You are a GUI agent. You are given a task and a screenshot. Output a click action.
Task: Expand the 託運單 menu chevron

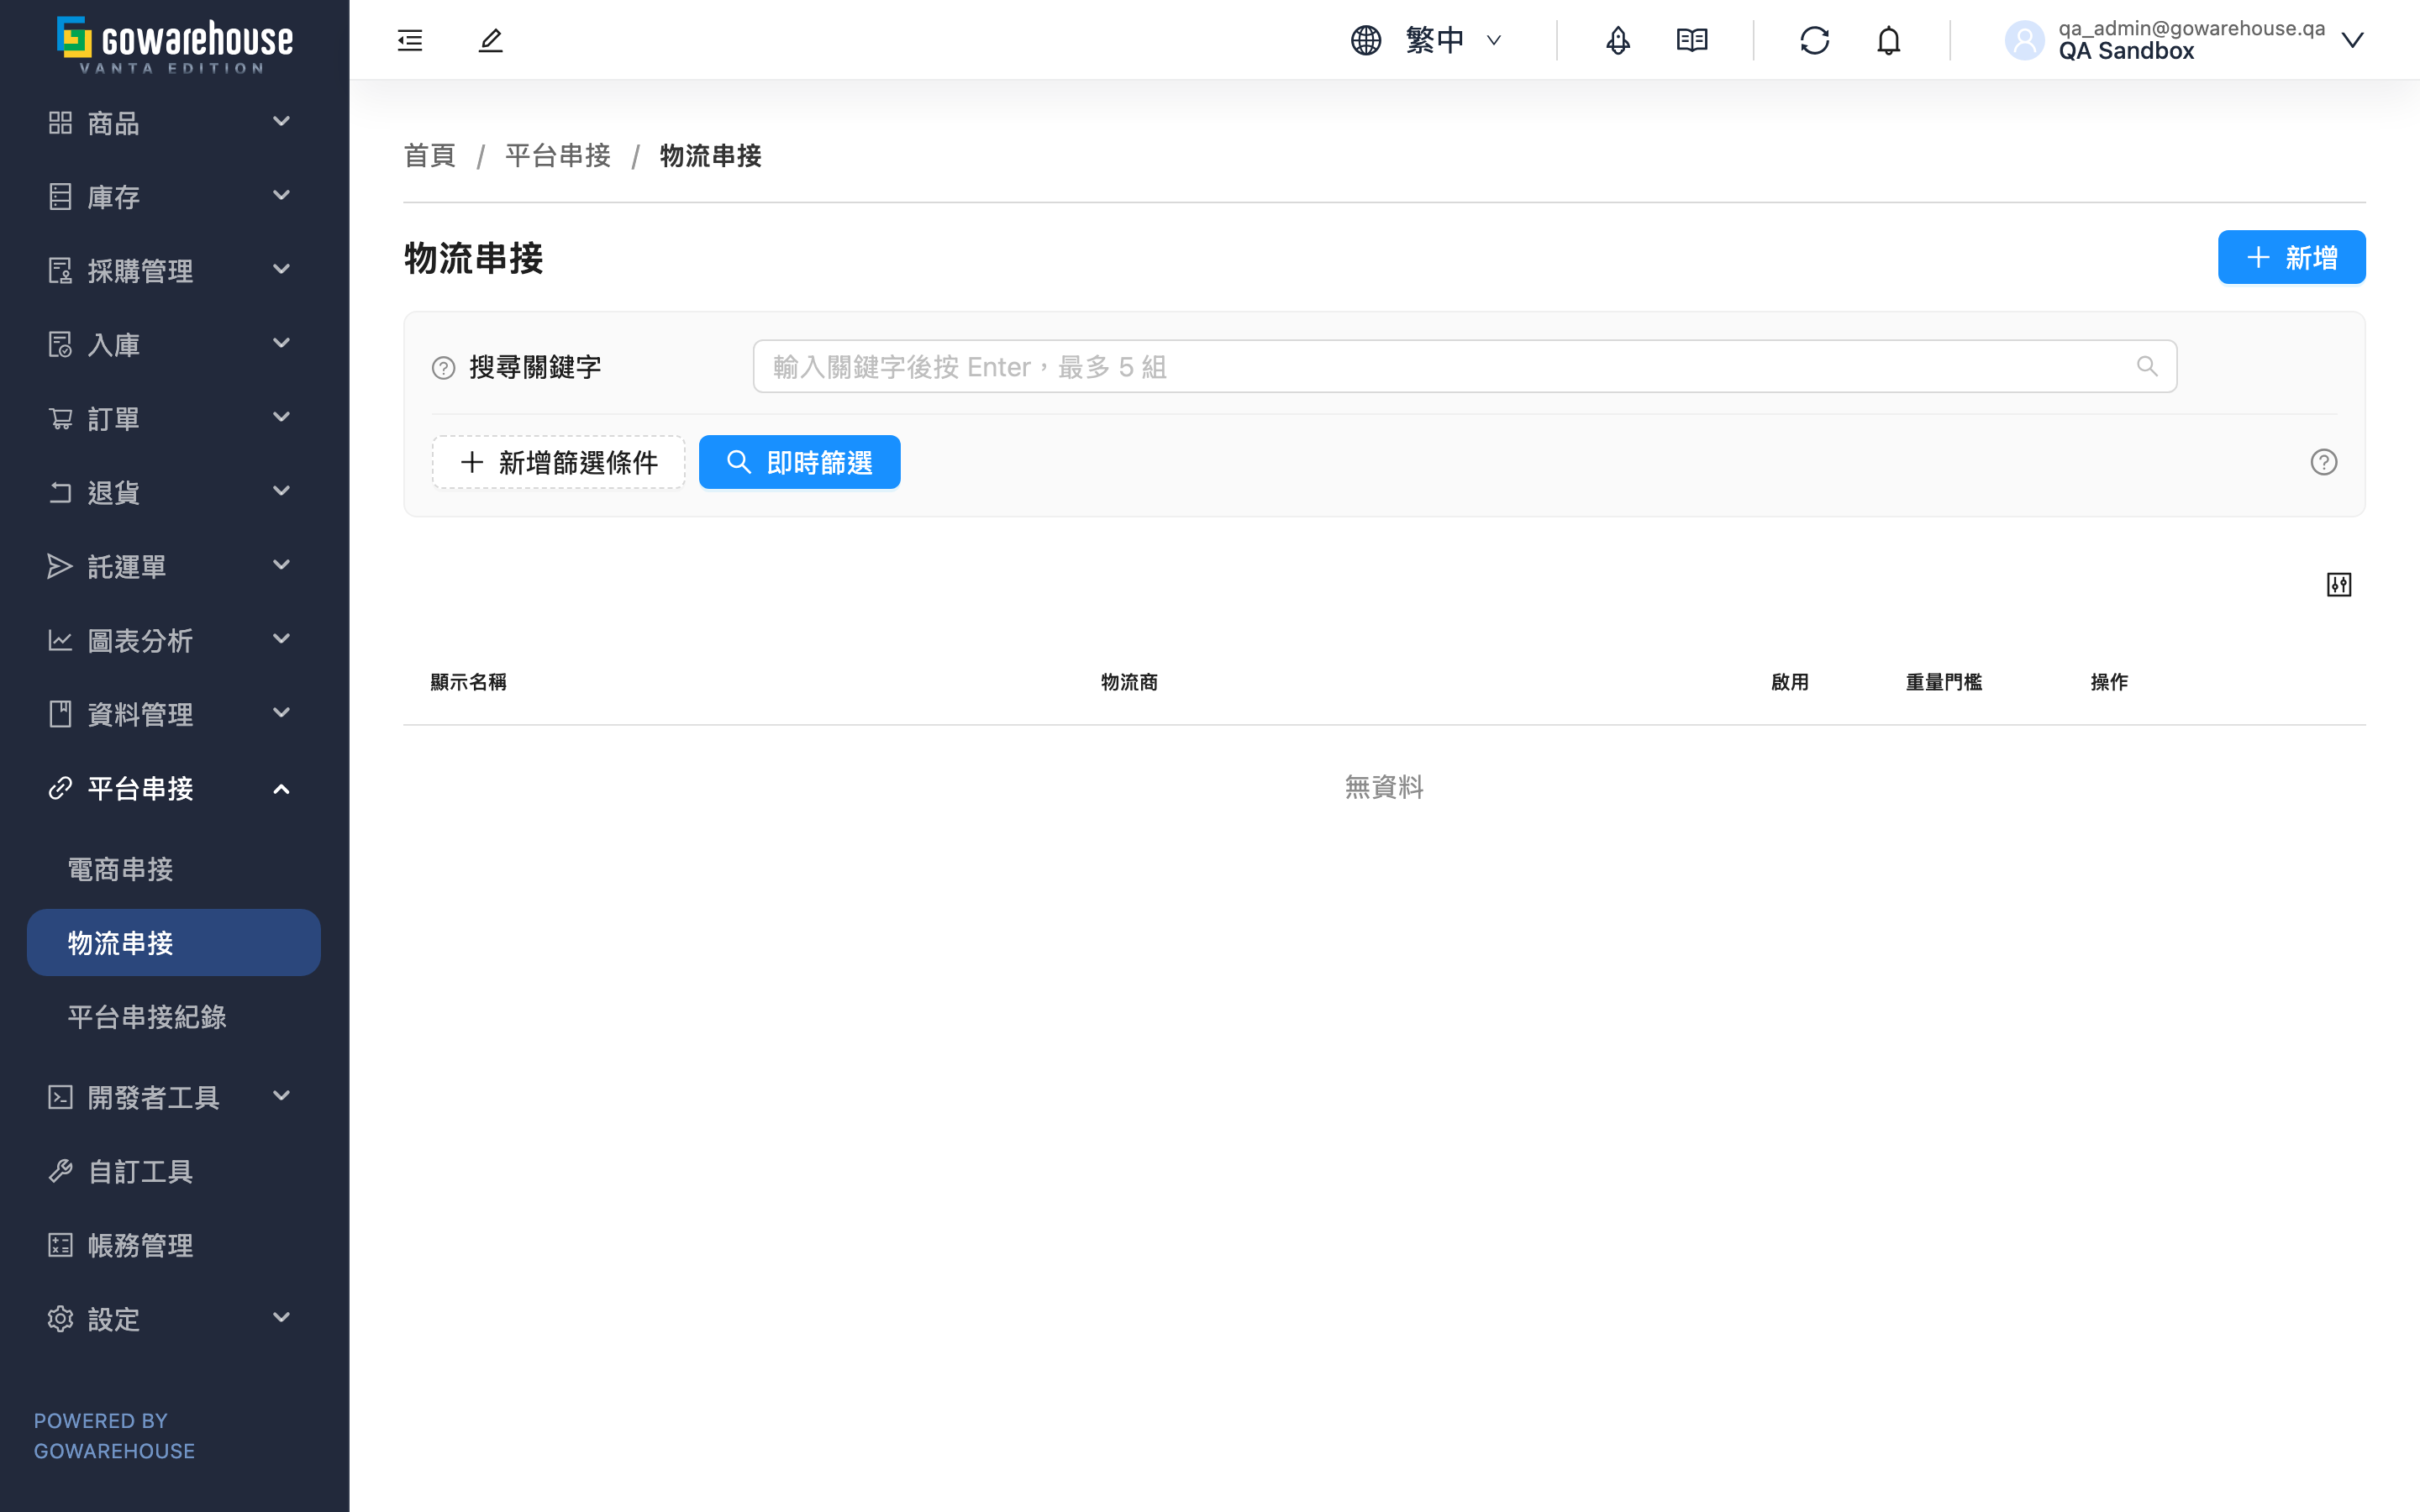(282, 565)
